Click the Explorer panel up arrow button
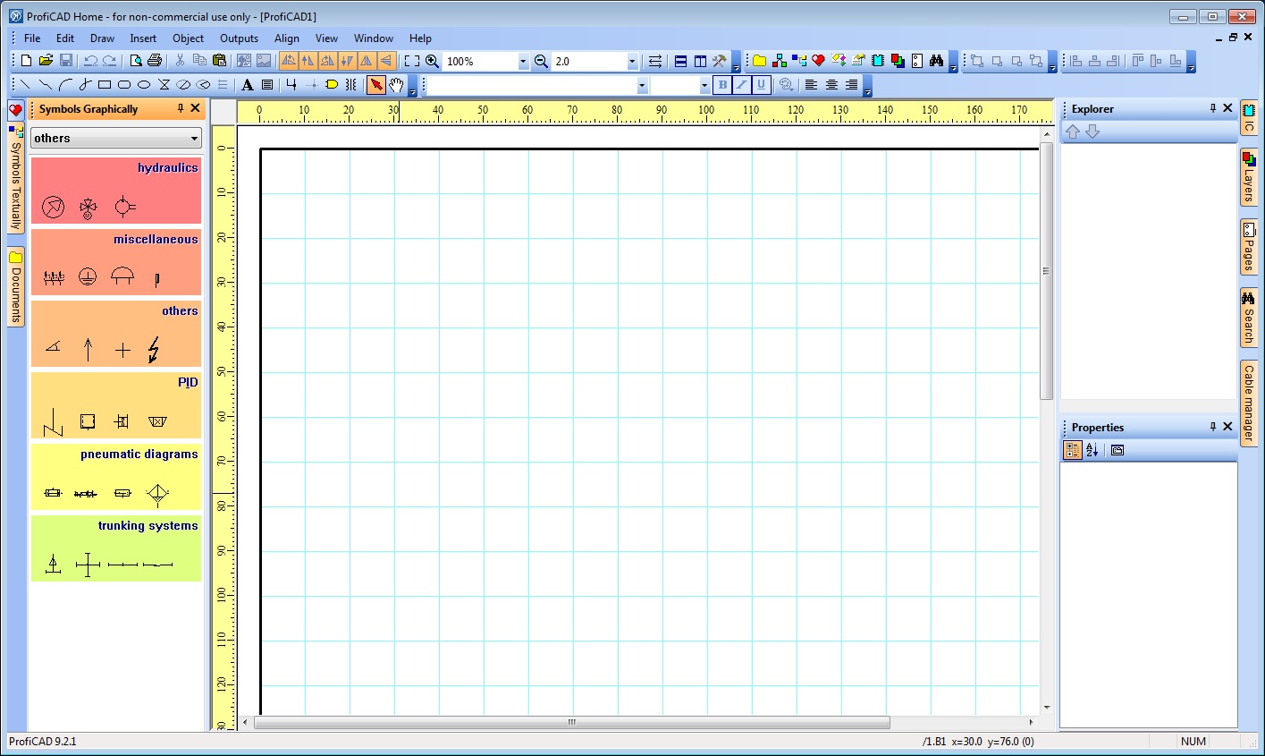The image size is (1265, 756). point(1073,132)
